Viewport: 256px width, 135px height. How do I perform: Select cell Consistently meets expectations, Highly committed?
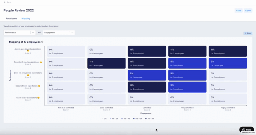pyautogui.click(x=228, y=63)
